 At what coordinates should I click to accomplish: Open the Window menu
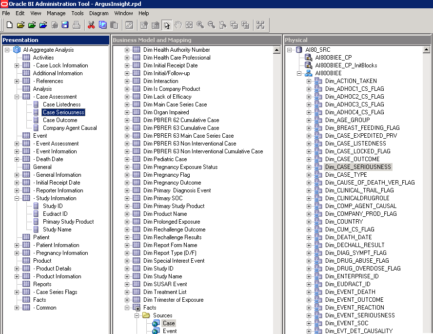(x=123, y=13)
